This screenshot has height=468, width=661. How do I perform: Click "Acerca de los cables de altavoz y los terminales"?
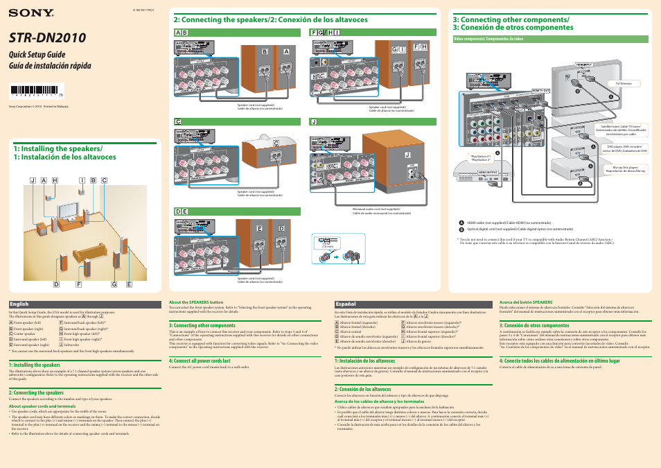pos(380,401)
